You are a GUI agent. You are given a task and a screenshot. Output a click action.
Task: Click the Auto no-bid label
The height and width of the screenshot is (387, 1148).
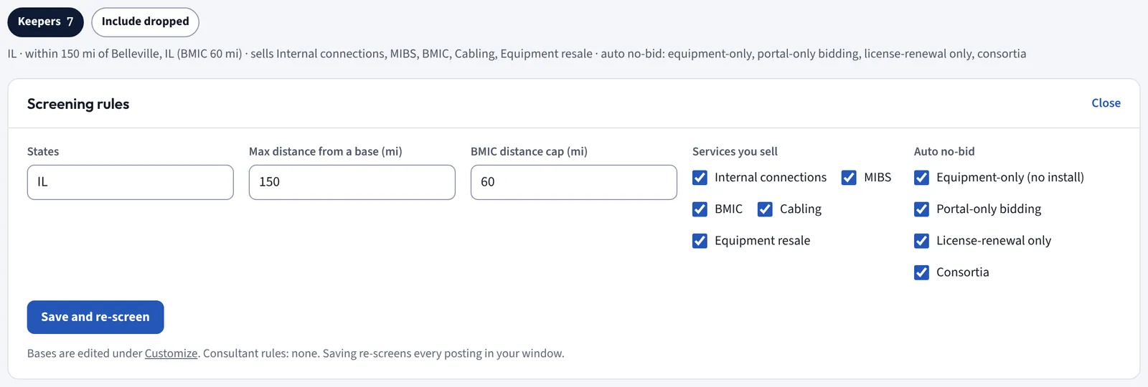(944, 151)
